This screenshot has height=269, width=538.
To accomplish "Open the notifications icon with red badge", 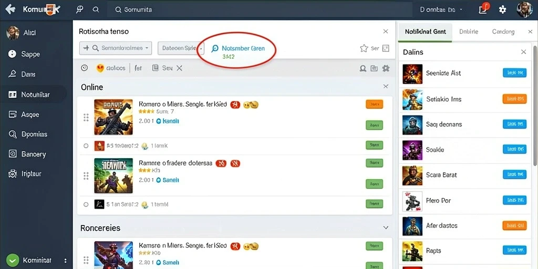I will click(x=483, y=8).
